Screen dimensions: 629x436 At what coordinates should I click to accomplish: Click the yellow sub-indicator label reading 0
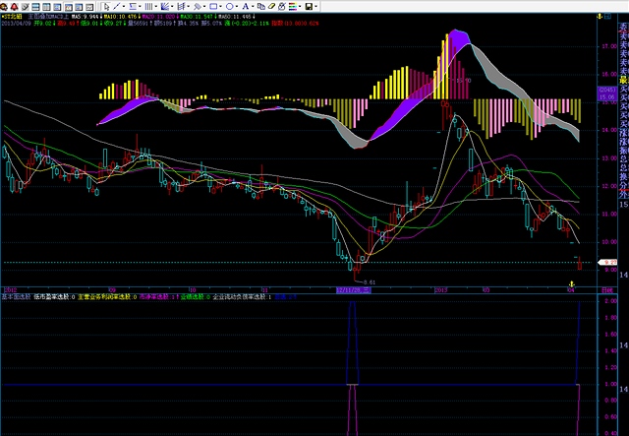(107, 297)
